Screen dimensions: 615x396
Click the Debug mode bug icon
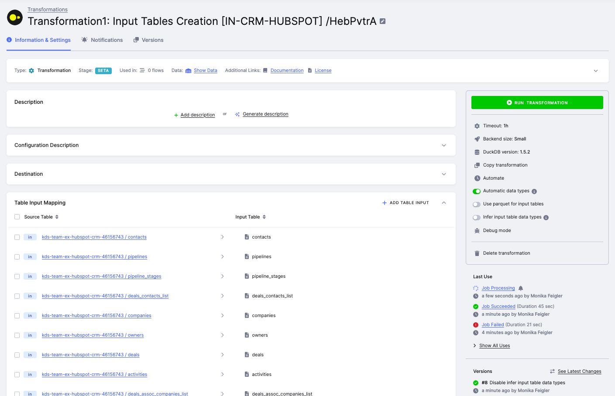click(x=477, y=231)
